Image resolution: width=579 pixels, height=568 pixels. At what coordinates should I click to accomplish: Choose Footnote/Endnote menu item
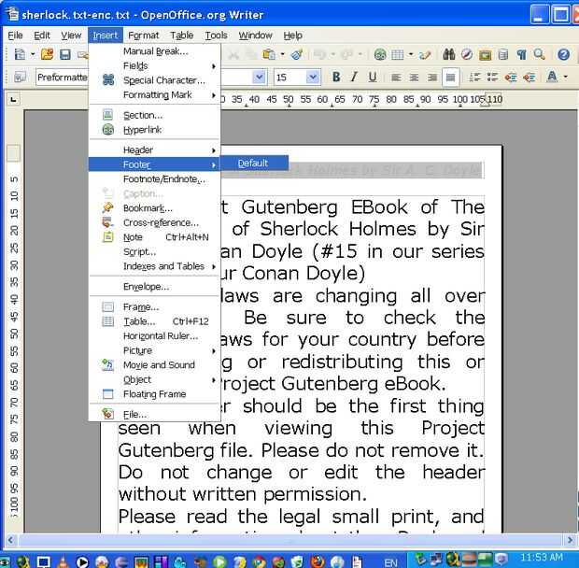click(155, 179)
